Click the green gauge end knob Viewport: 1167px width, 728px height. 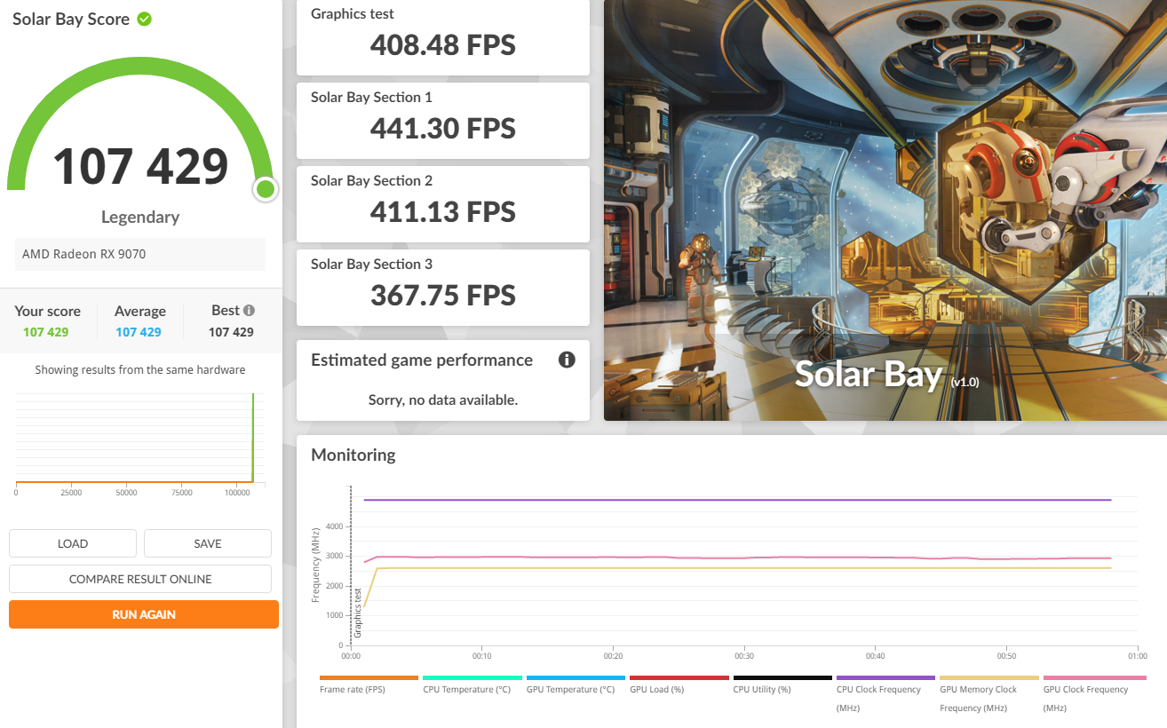click(265, 189)
